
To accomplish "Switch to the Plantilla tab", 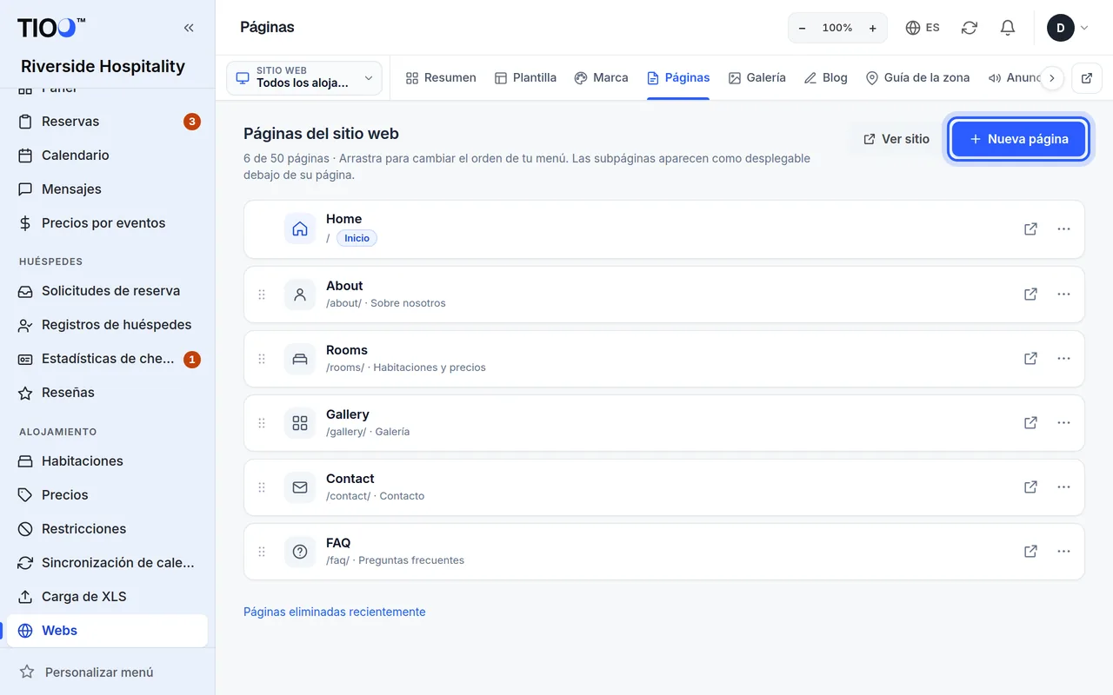I will coord(525,77).
